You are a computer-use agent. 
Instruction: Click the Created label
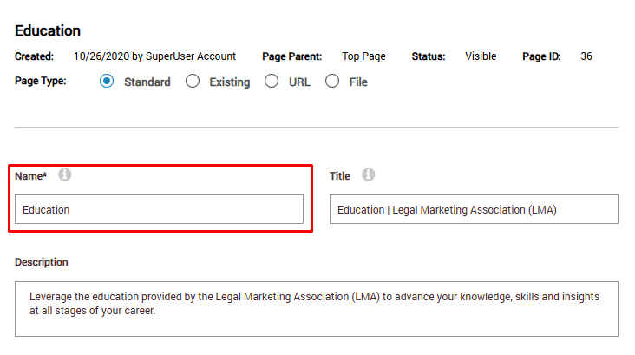coord(34,56)
